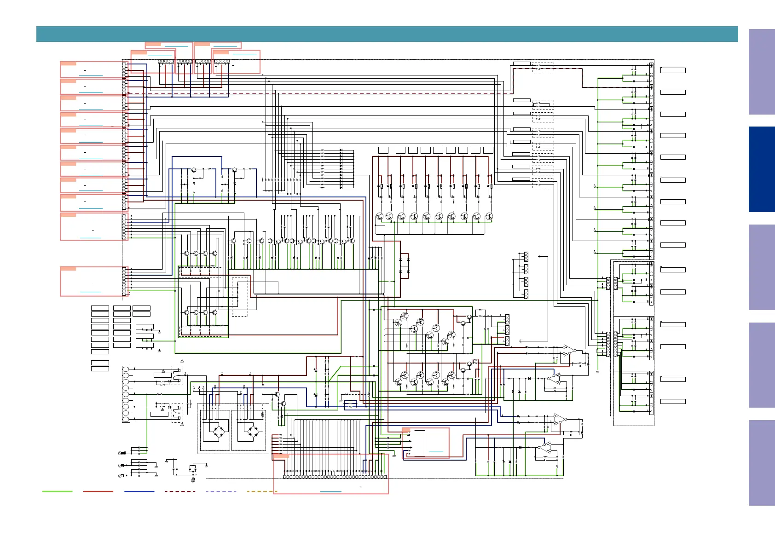Viewport: 775px width, 548px height.
Task: Click the solid red legend line
Action: [98, 491]
